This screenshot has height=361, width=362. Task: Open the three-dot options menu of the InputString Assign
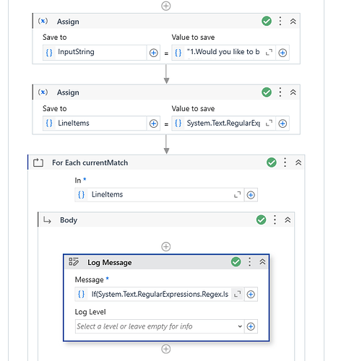280,21
